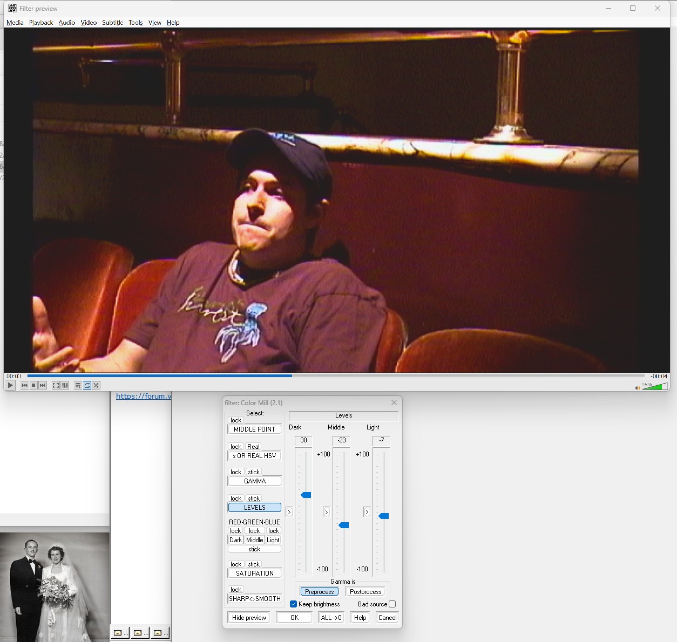Image resolution: width=677 pixels, height=642 pixels.
Task: Toggle stick above GAMMA
Action: point(254,472)
